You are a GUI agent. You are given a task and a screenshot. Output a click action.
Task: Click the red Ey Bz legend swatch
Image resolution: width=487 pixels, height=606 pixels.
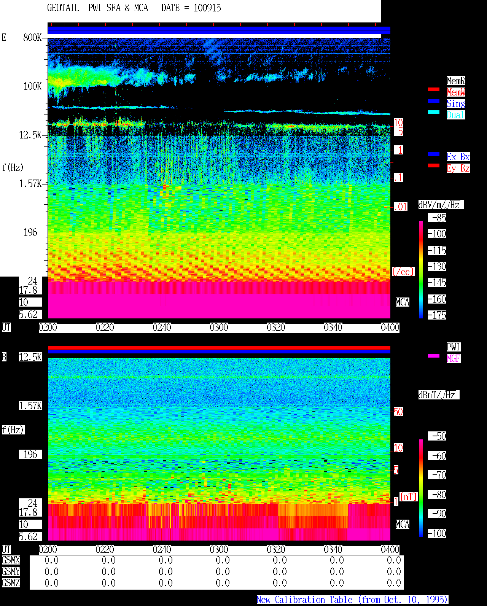[x=434, y=165]
